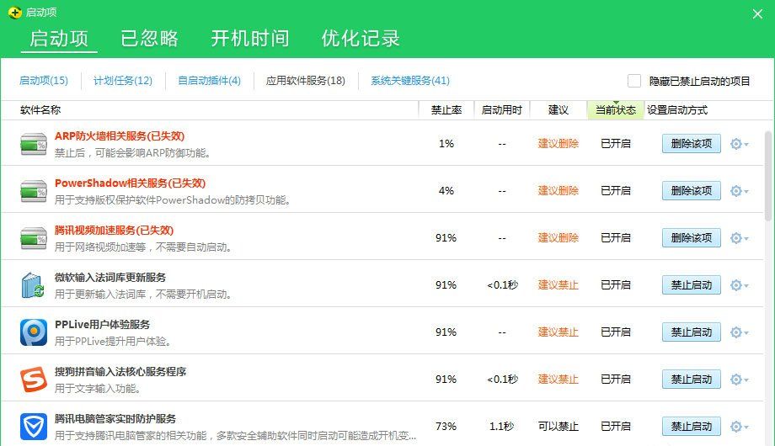This screenshot has width=775, height=446.
Task: Click the PowerShadow相关服务(已失效) title
Action: (x=130, y=183)
